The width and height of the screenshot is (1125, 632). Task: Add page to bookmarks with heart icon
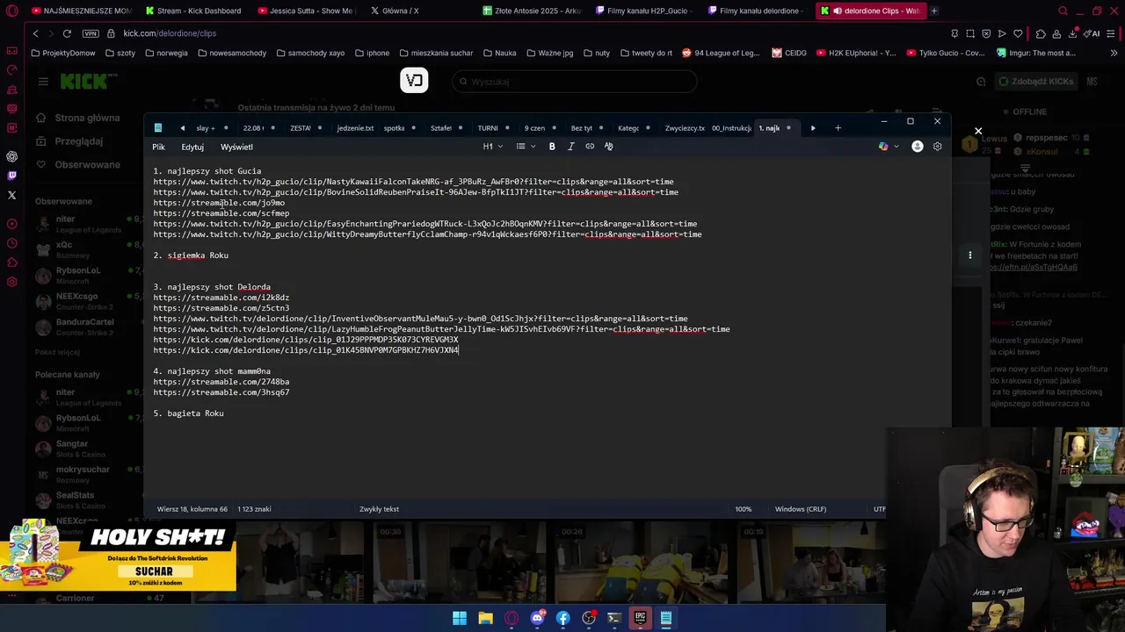[x=1018, y=33]
